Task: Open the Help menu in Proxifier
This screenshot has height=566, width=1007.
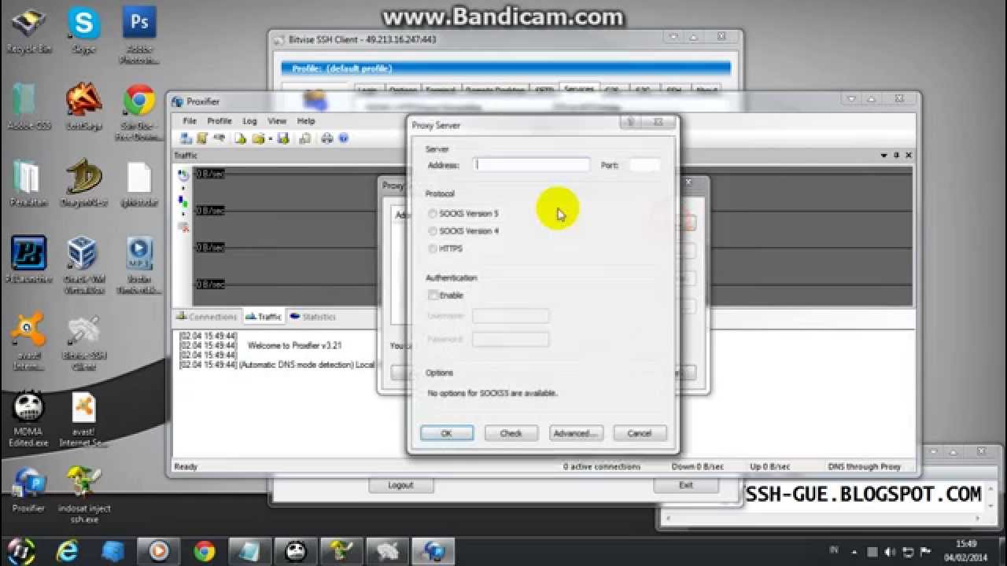Action: tap(306, 121)
